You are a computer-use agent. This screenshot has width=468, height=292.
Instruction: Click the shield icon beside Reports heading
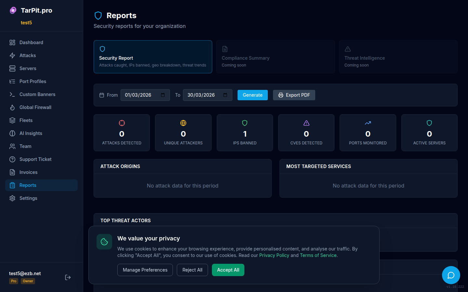(98, 16)
